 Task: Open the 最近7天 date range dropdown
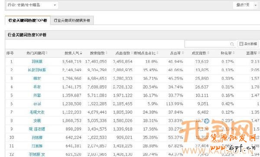click(x=246, y=5)
